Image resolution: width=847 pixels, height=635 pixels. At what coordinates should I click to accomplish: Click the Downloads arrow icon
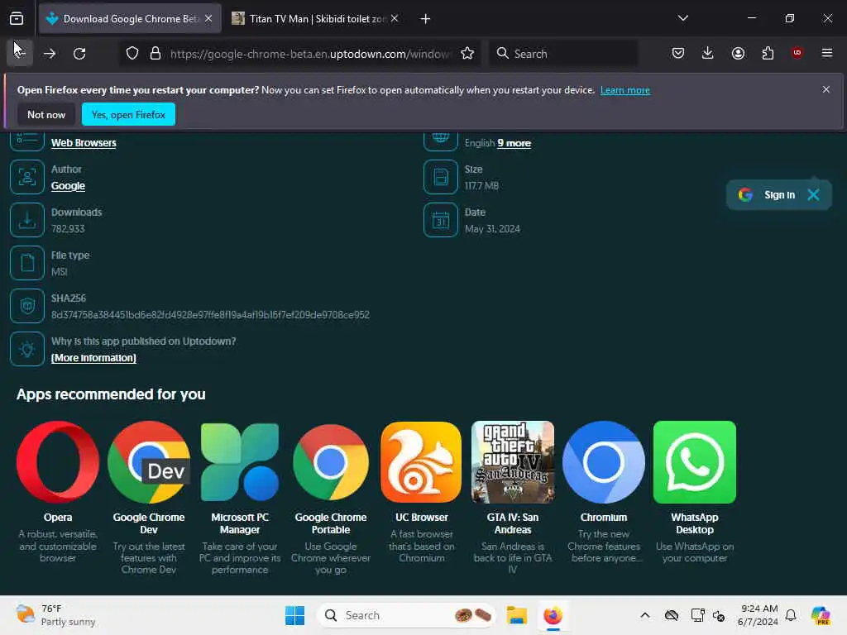pyautogui.click(x=27, y=220)
